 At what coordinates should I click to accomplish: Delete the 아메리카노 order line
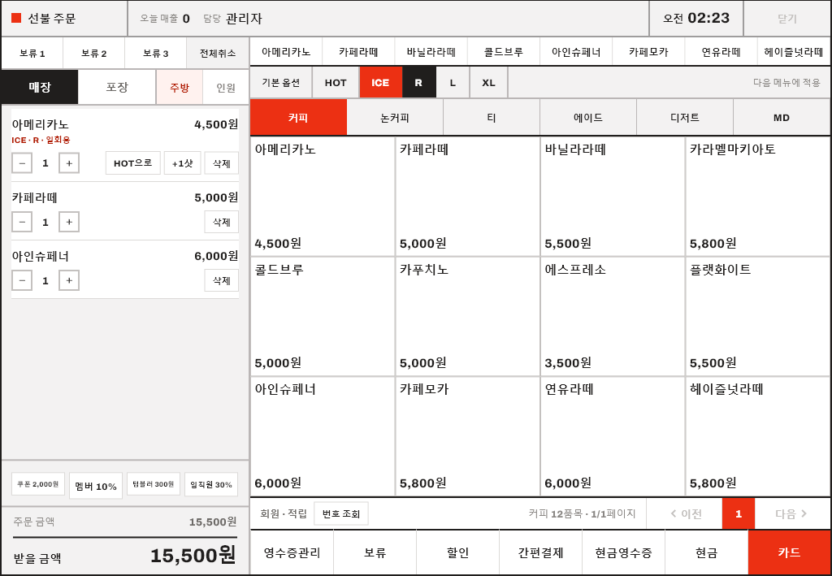coord(221,162)
